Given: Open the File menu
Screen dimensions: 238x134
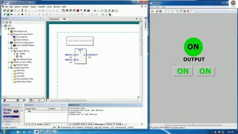Looking at the screenshot, I should 6,7.
